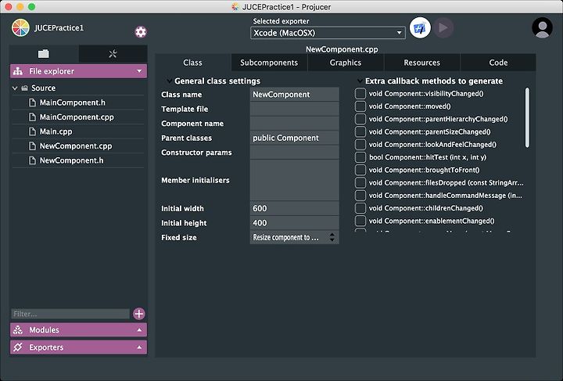Click the JUCE project logo icon

(x=20, y=27)
